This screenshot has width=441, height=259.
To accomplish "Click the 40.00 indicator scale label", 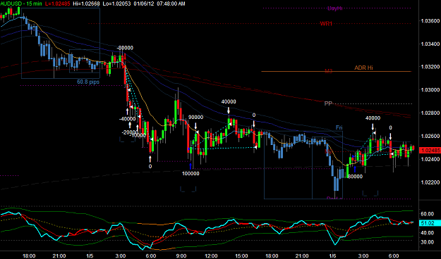I will tap(427, 233).
